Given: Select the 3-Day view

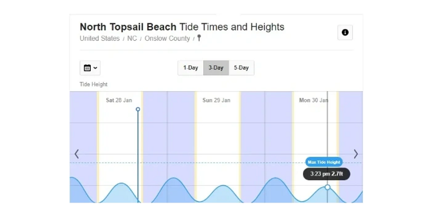Looking at the screenshot, I should [216, 68].
